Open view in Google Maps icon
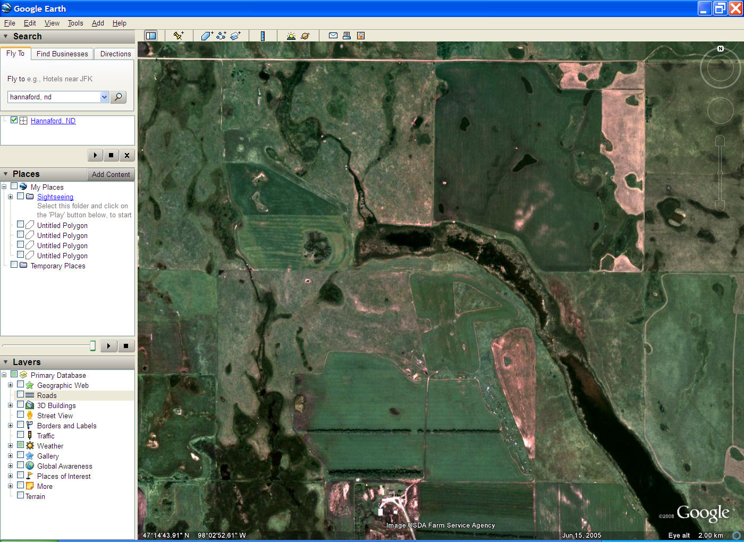 pos(361,36)
